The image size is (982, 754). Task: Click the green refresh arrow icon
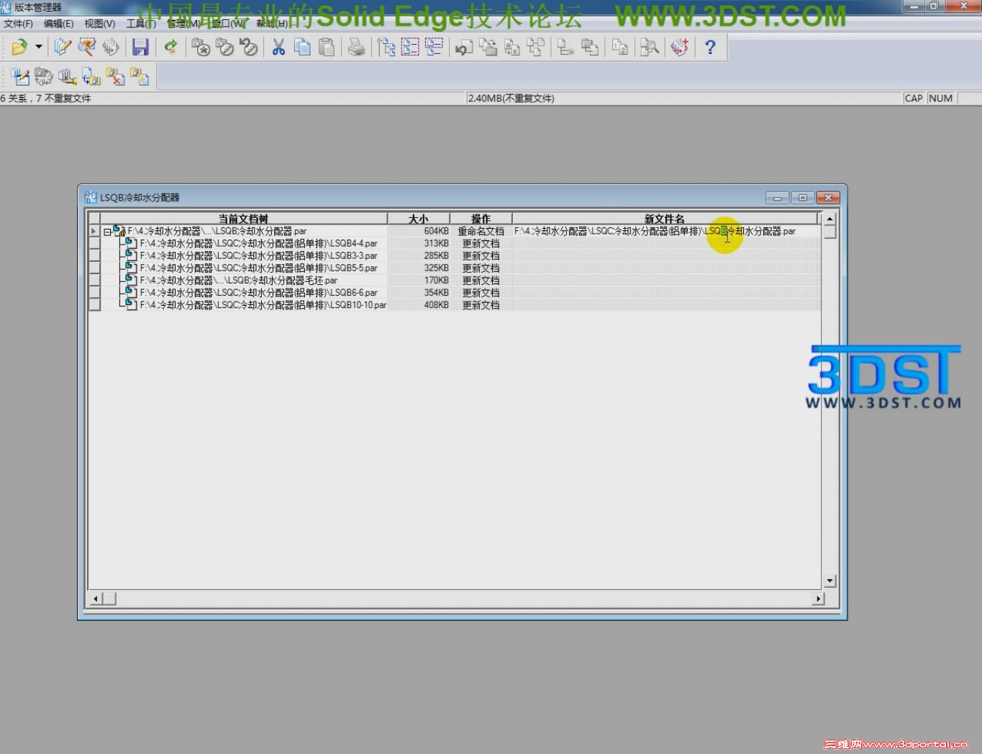(x=171, y=47)
